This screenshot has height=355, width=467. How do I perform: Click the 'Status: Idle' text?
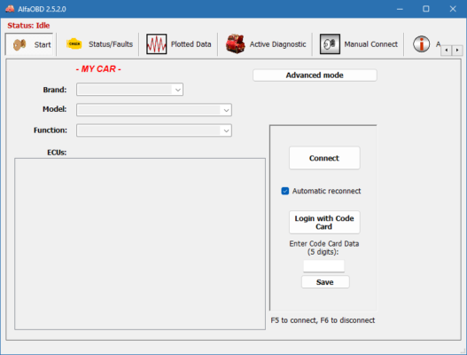coord(28,26)
